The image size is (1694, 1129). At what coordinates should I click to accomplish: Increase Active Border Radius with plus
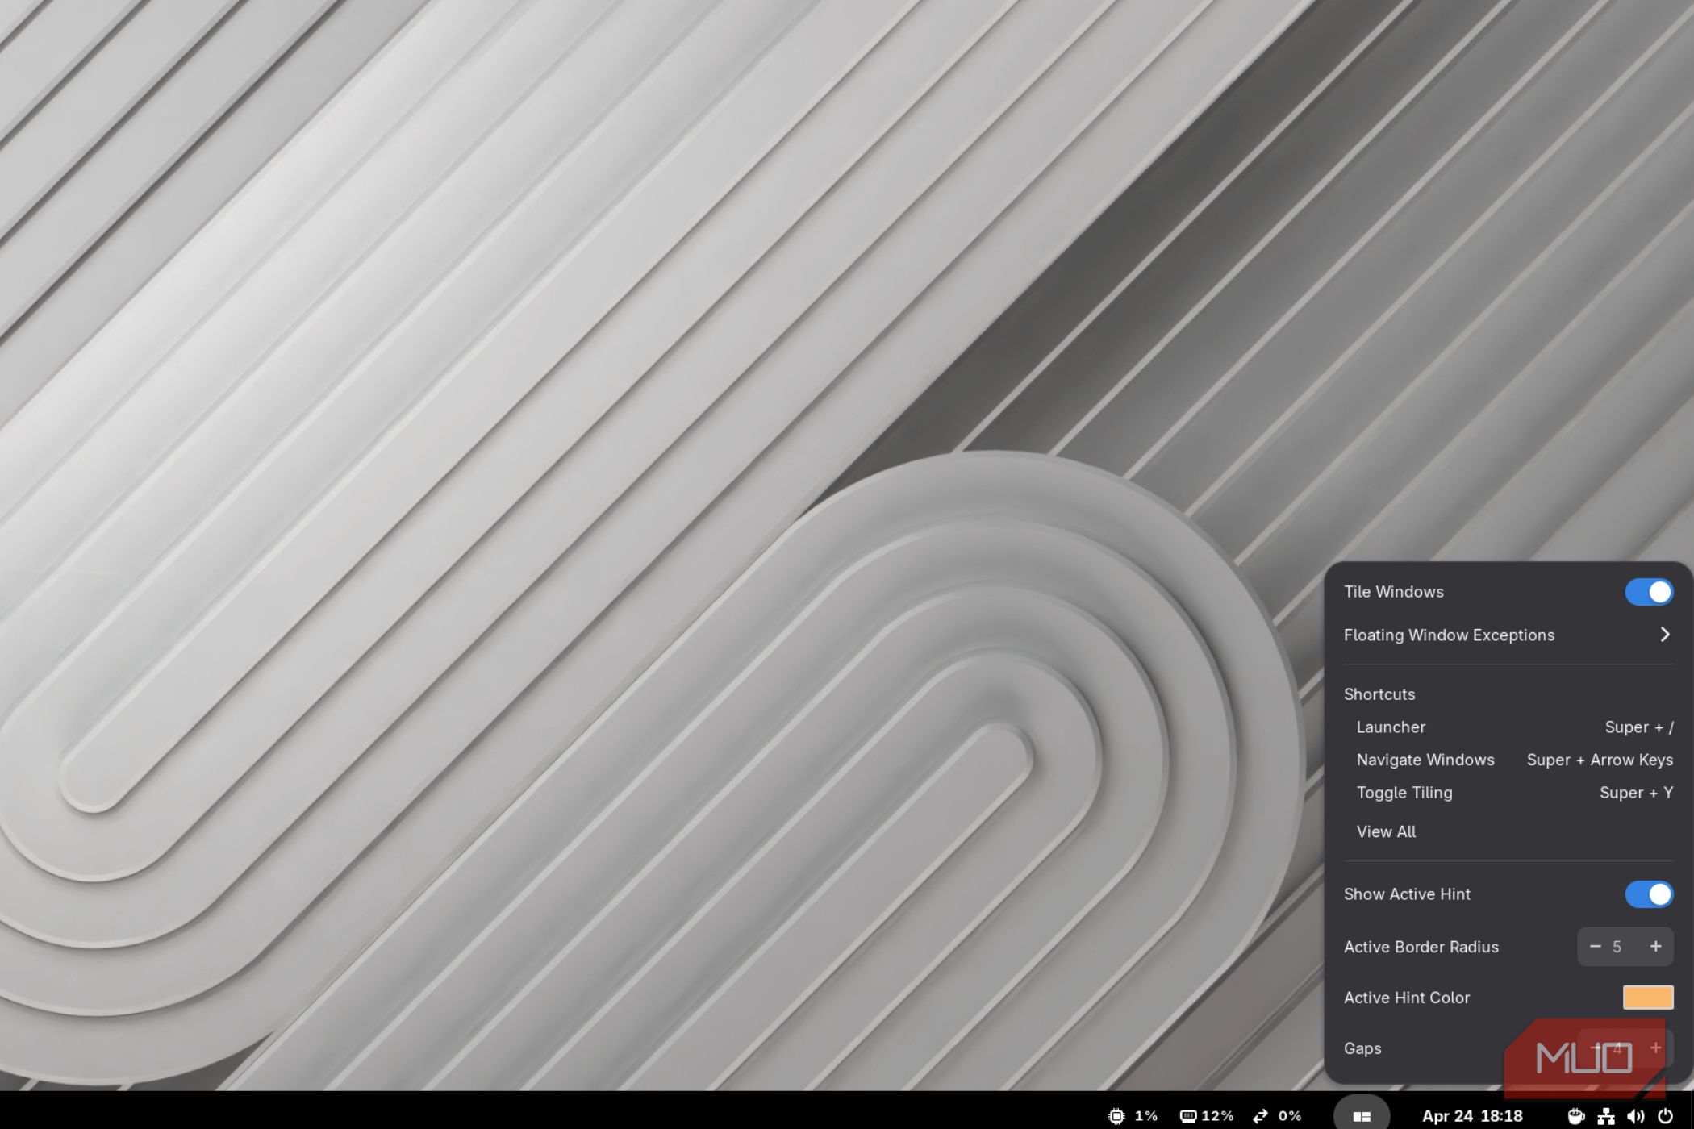click(1655, 947)
